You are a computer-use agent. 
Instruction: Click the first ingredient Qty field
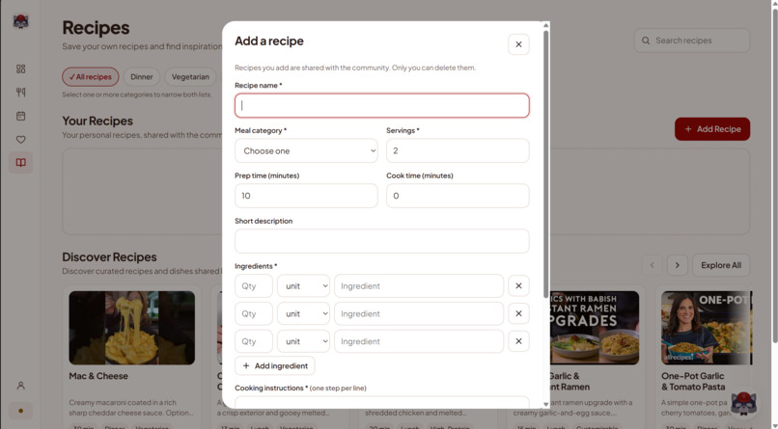tap(254, 285)
